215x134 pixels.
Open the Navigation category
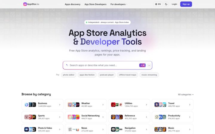129,129
